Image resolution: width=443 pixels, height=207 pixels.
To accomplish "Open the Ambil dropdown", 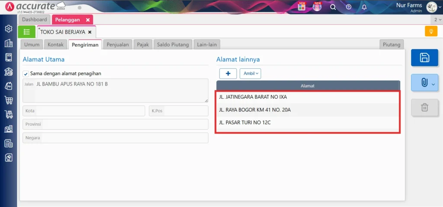I will (x=250, y=73).
